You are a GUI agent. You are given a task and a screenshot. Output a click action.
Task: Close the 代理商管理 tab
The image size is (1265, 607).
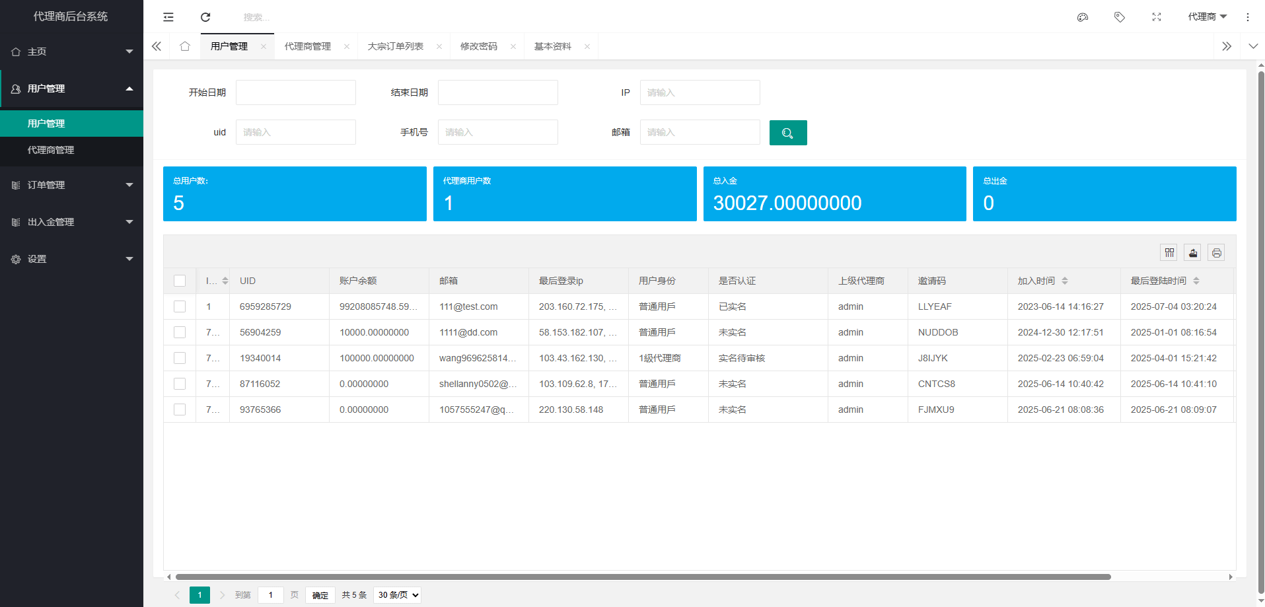coord(347,46)
